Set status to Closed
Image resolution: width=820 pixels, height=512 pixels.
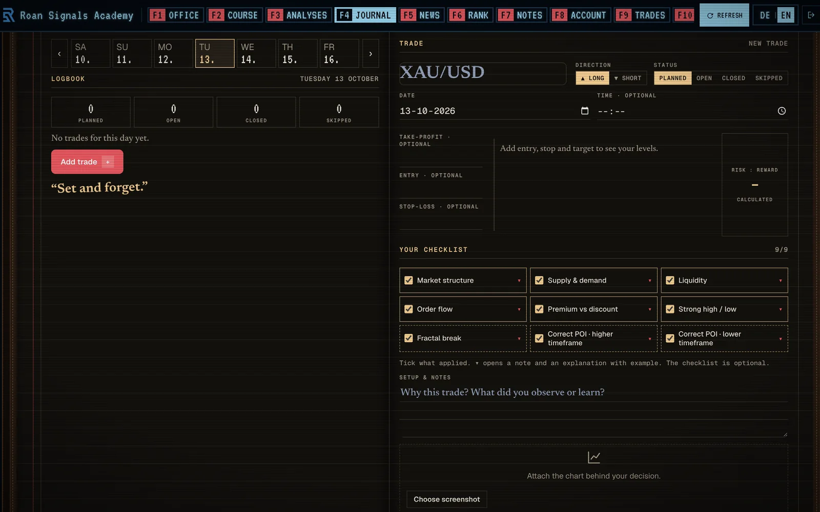733,78
